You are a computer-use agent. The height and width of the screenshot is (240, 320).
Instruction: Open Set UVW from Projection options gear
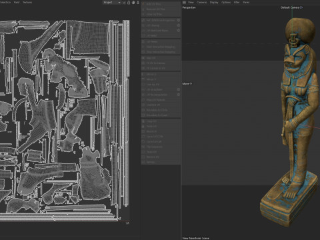179,20
